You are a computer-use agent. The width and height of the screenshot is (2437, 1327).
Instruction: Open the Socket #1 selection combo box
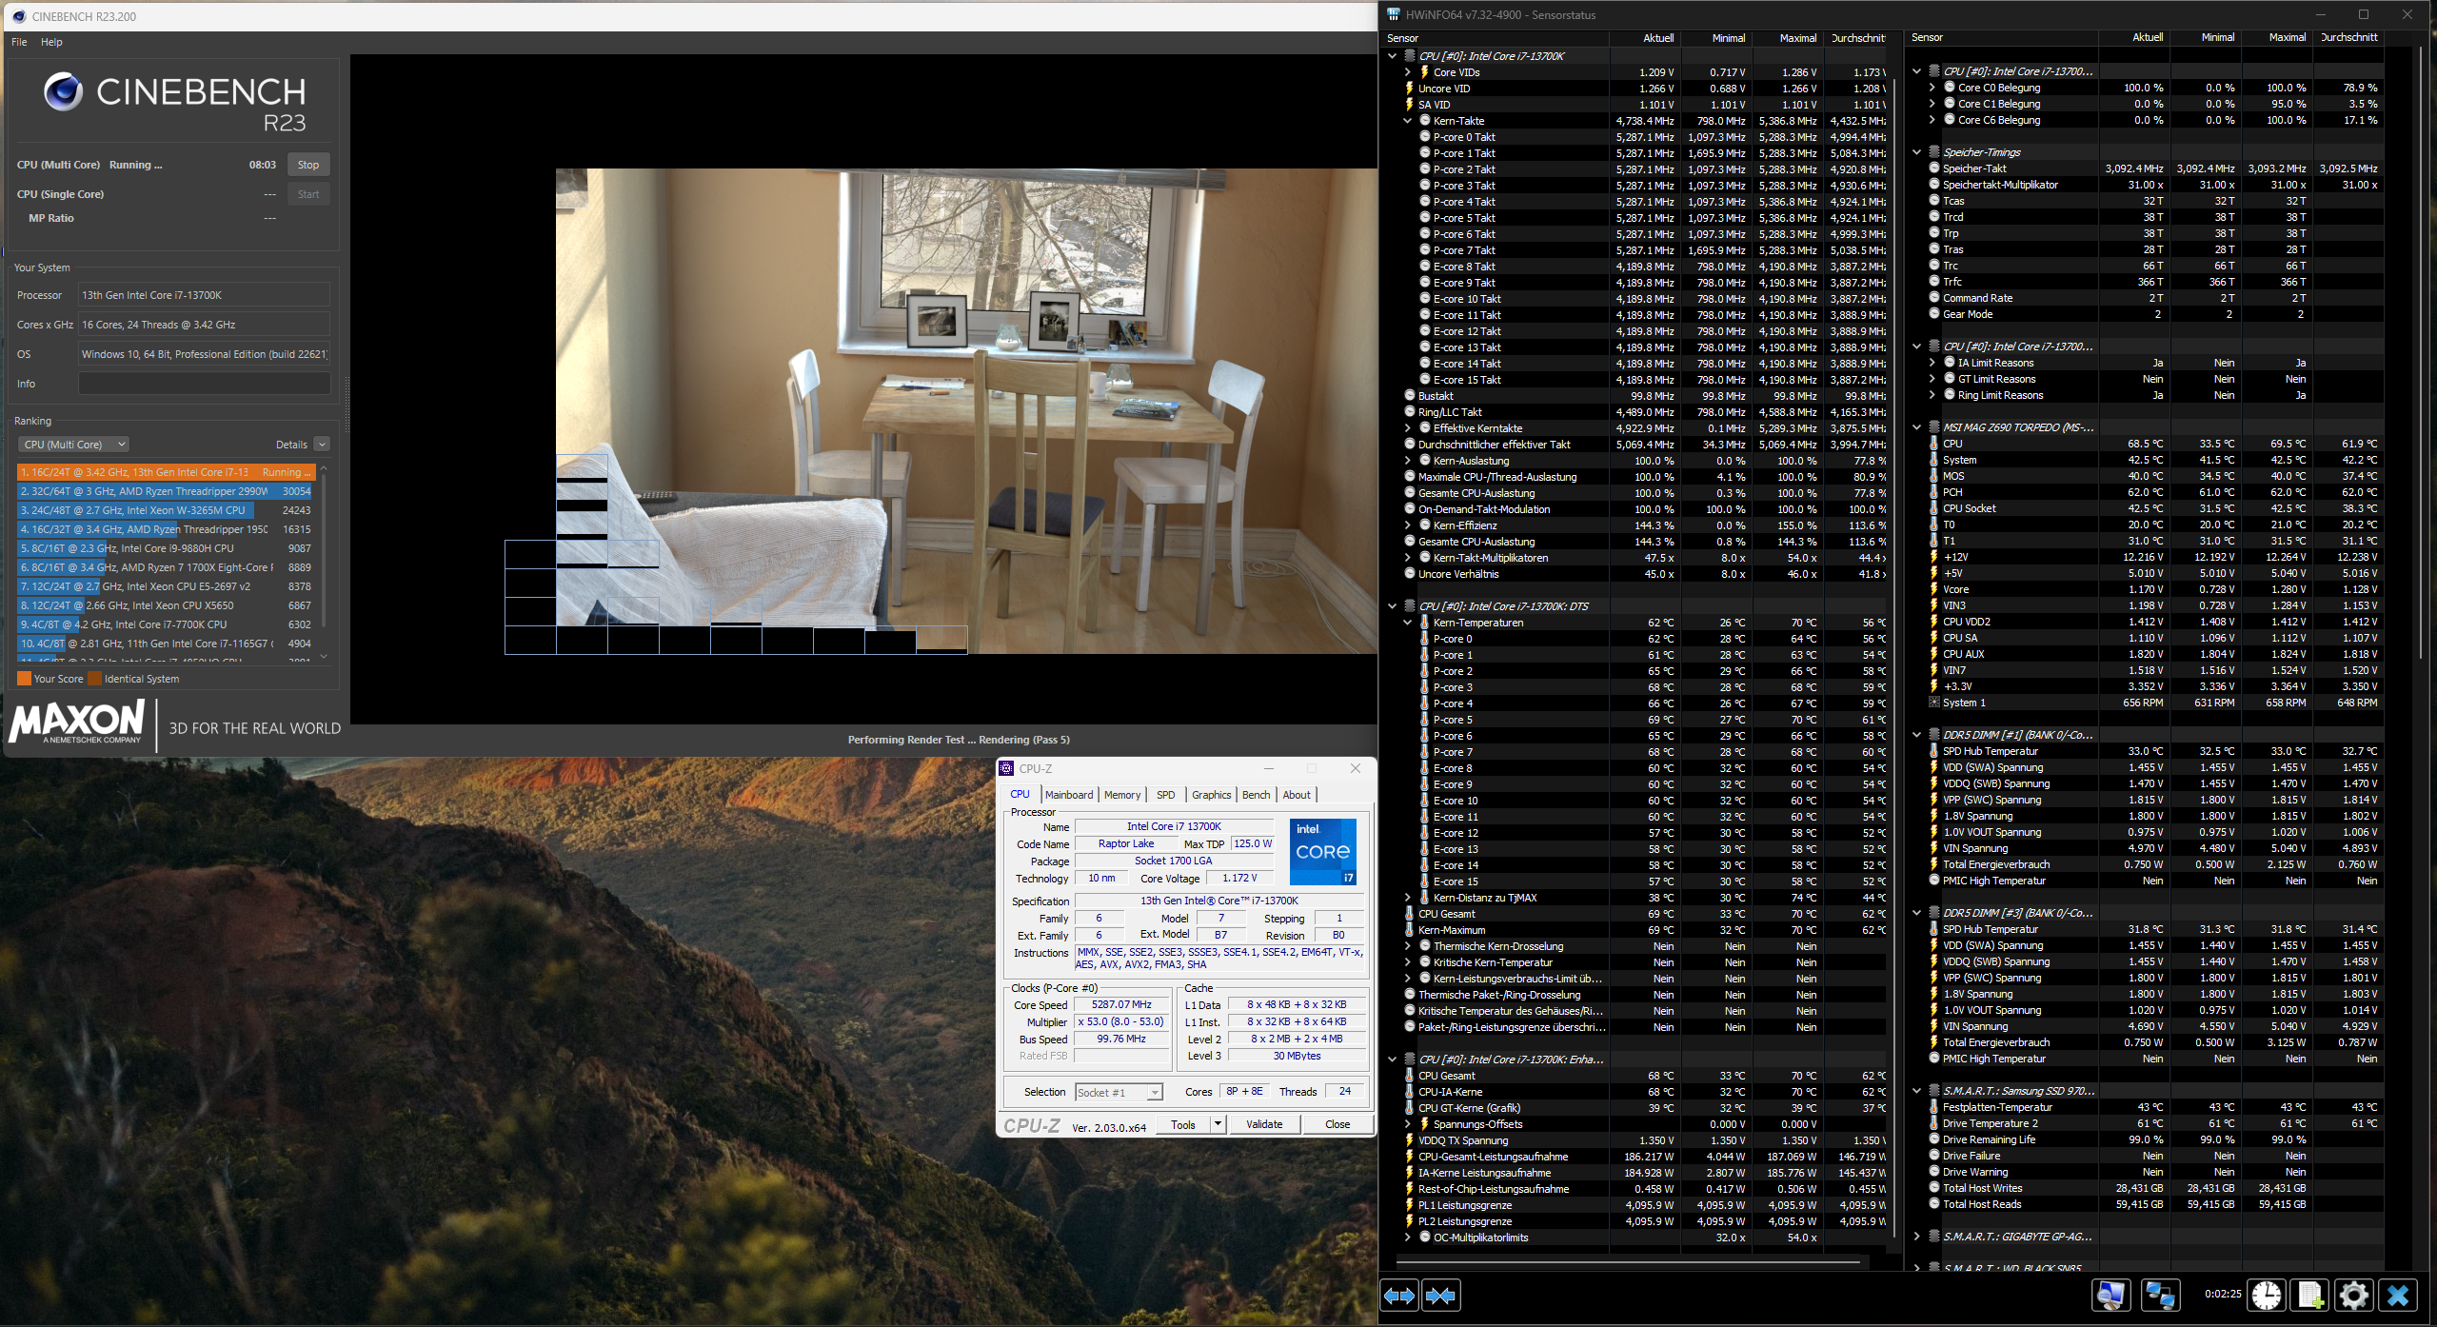pos(1119,1092)
